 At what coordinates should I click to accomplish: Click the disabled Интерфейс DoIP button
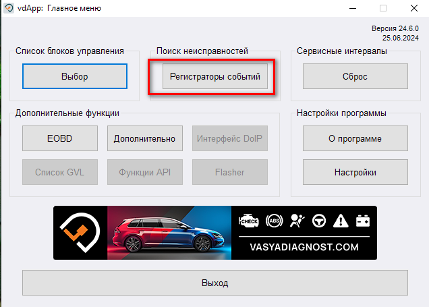pyautogui.click(x=230, y=138)
